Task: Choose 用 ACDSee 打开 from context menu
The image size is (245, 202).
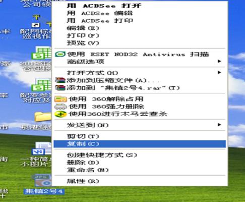Action: 140,6
